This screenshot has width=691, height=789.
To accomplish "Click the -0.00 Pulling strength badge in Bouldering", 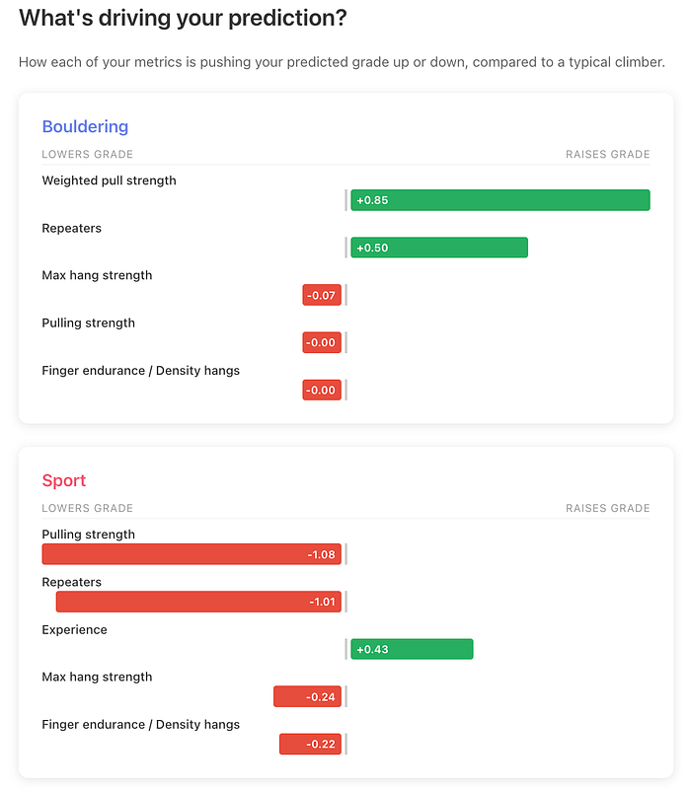I will click(322, 342).
